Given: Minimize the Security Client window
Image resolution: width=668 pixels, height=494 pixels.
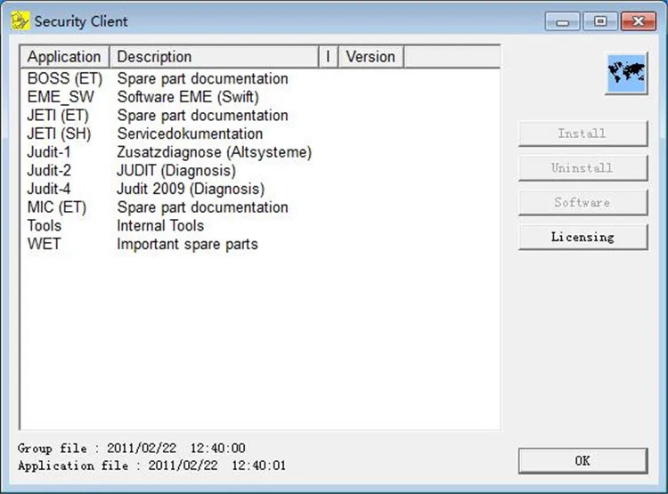Looking at the screenshot, I should click(x=562, y=21).
